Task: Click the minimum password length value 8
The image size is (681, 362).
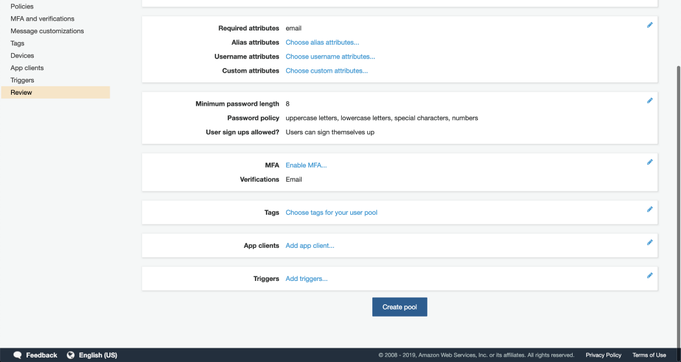Action: [x=287, y=104]
